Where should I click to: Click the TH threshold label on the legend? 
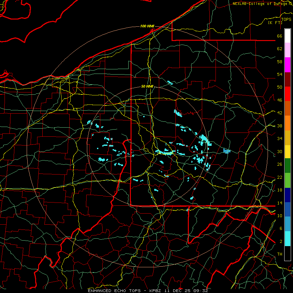[x=280, y=254]
